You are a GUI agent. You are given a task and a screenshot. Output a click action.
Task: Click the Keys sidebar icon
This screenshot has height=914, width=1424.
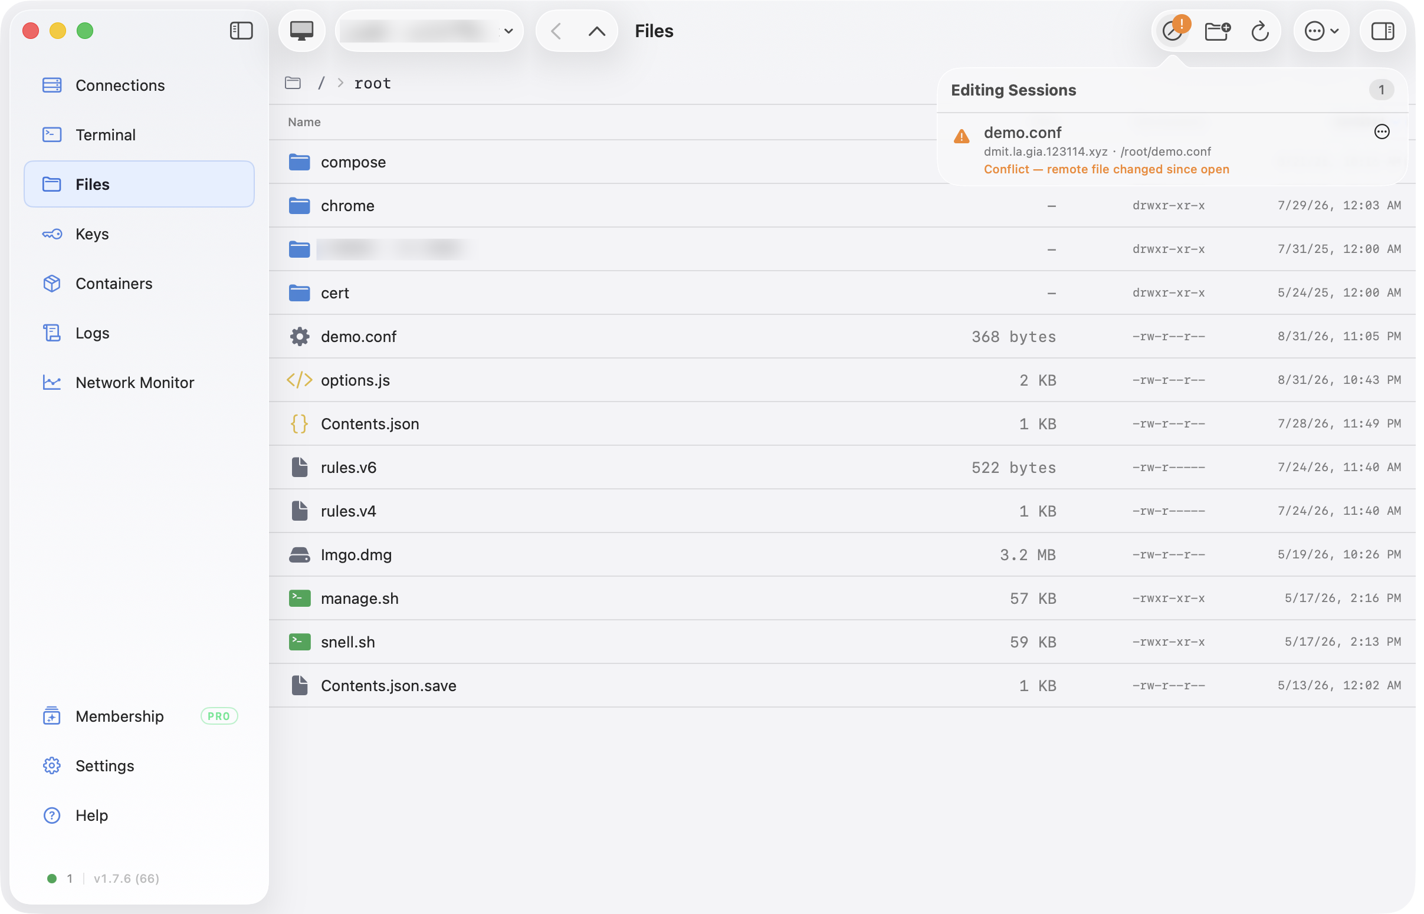tap(53, 235)
